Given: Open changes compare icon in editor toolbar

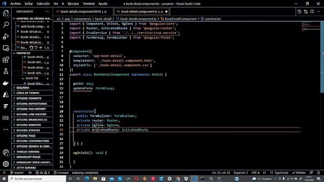Looking at the screenshot, I should click(306, 12).
